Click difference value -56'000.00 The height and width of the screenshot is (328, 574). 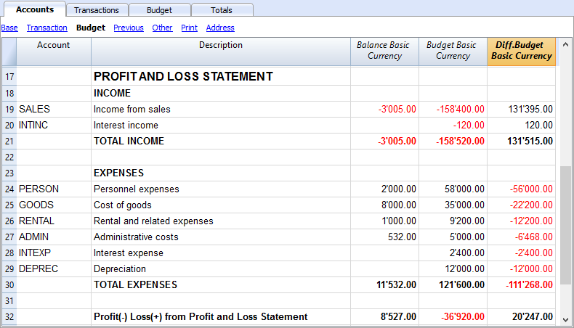pyautogui.click(x=521, y=189)
